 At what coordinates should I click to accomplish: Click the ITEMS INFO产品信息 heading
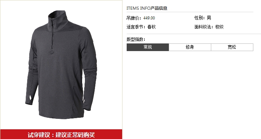(147, 8)
